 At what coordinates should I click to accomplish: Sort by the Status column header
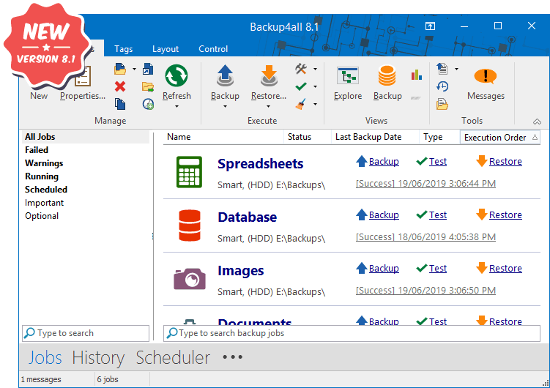(308, 137)
